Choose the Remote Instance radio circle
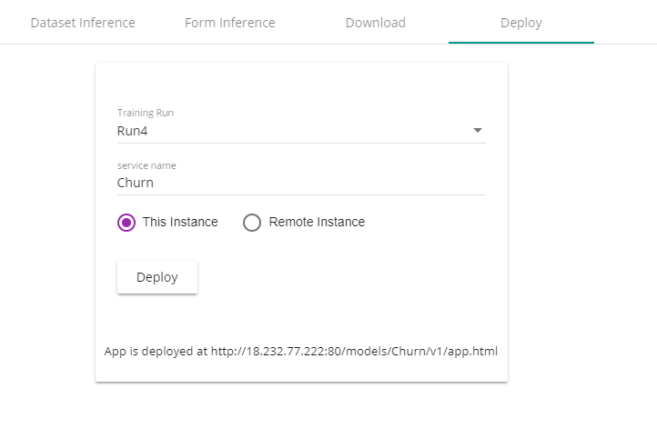Image resolution: width=657 pixels, height=438 pixels. 252,223
